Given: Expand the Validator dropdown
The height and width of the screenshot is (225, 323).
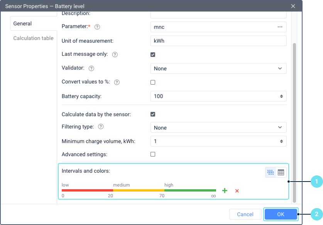Looking at the screenshot, I should (218, 68).
